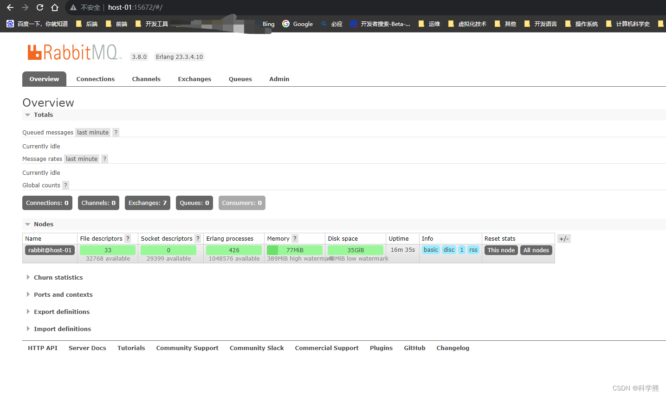Click the browser back arrow

[x=10, y=7]
